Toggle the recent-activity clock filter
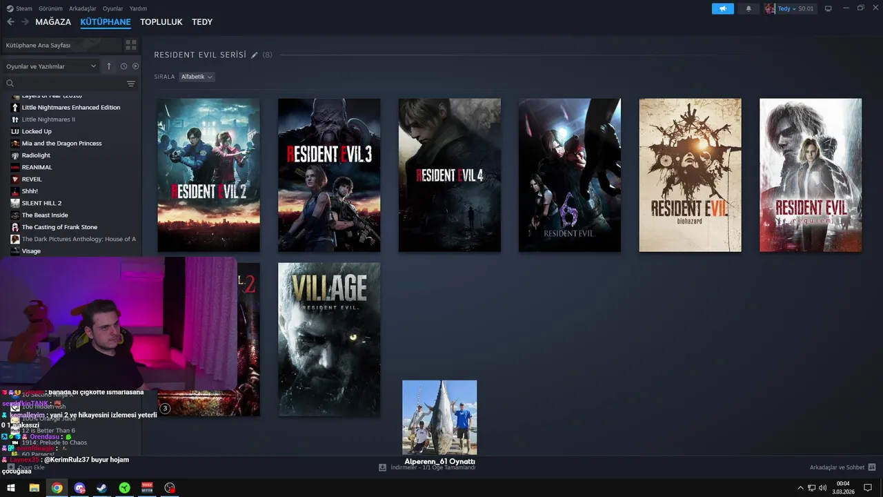This screenshot has width=883, height=497. click(123, 66)
